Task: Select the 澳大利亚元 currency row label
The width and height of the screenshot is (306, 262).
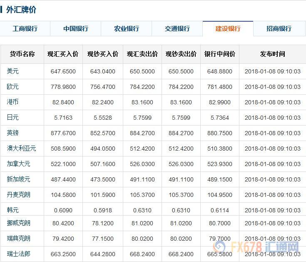Action: pyautogui.click(x=22, y=149)
